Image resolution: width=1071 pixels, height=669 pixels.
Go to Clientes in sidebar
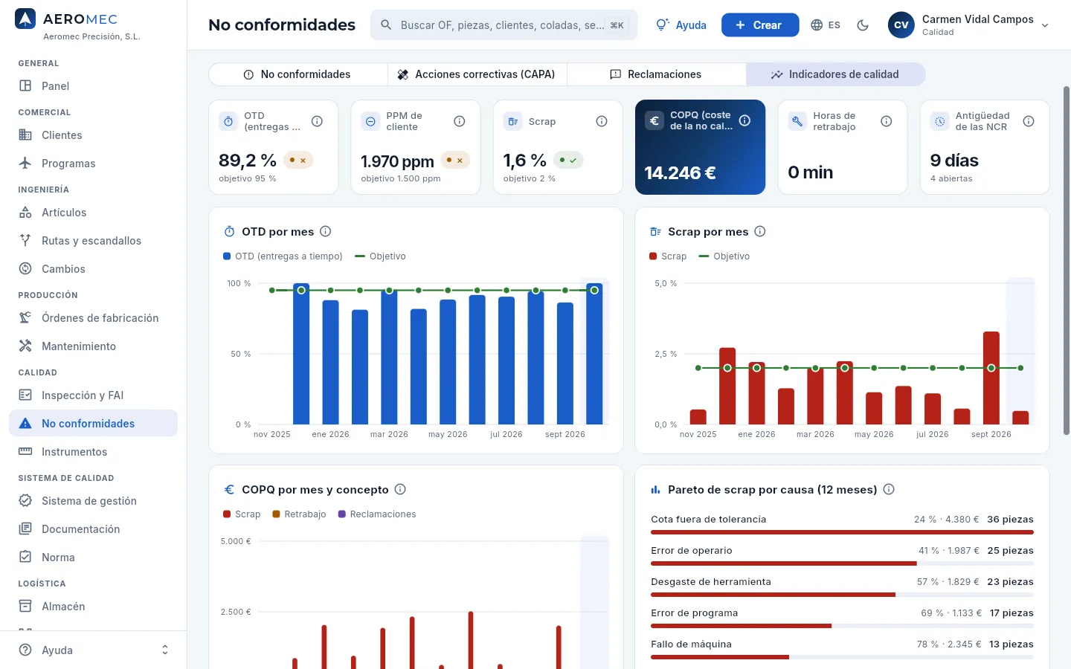(x=93, y=135)
